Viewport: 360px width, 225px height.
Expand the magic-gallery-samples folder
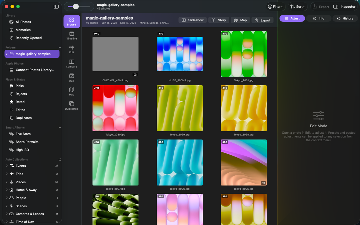7,54
